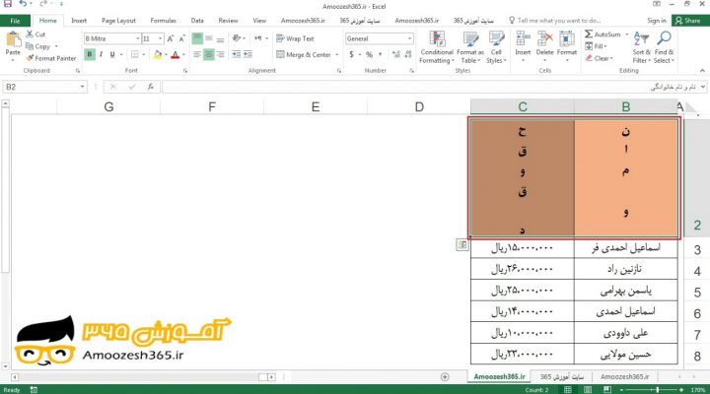This screenshot has height=394, width=710.
Task: Expand the AutoSum dropdown arrow
Action: (x=627, y=34)
